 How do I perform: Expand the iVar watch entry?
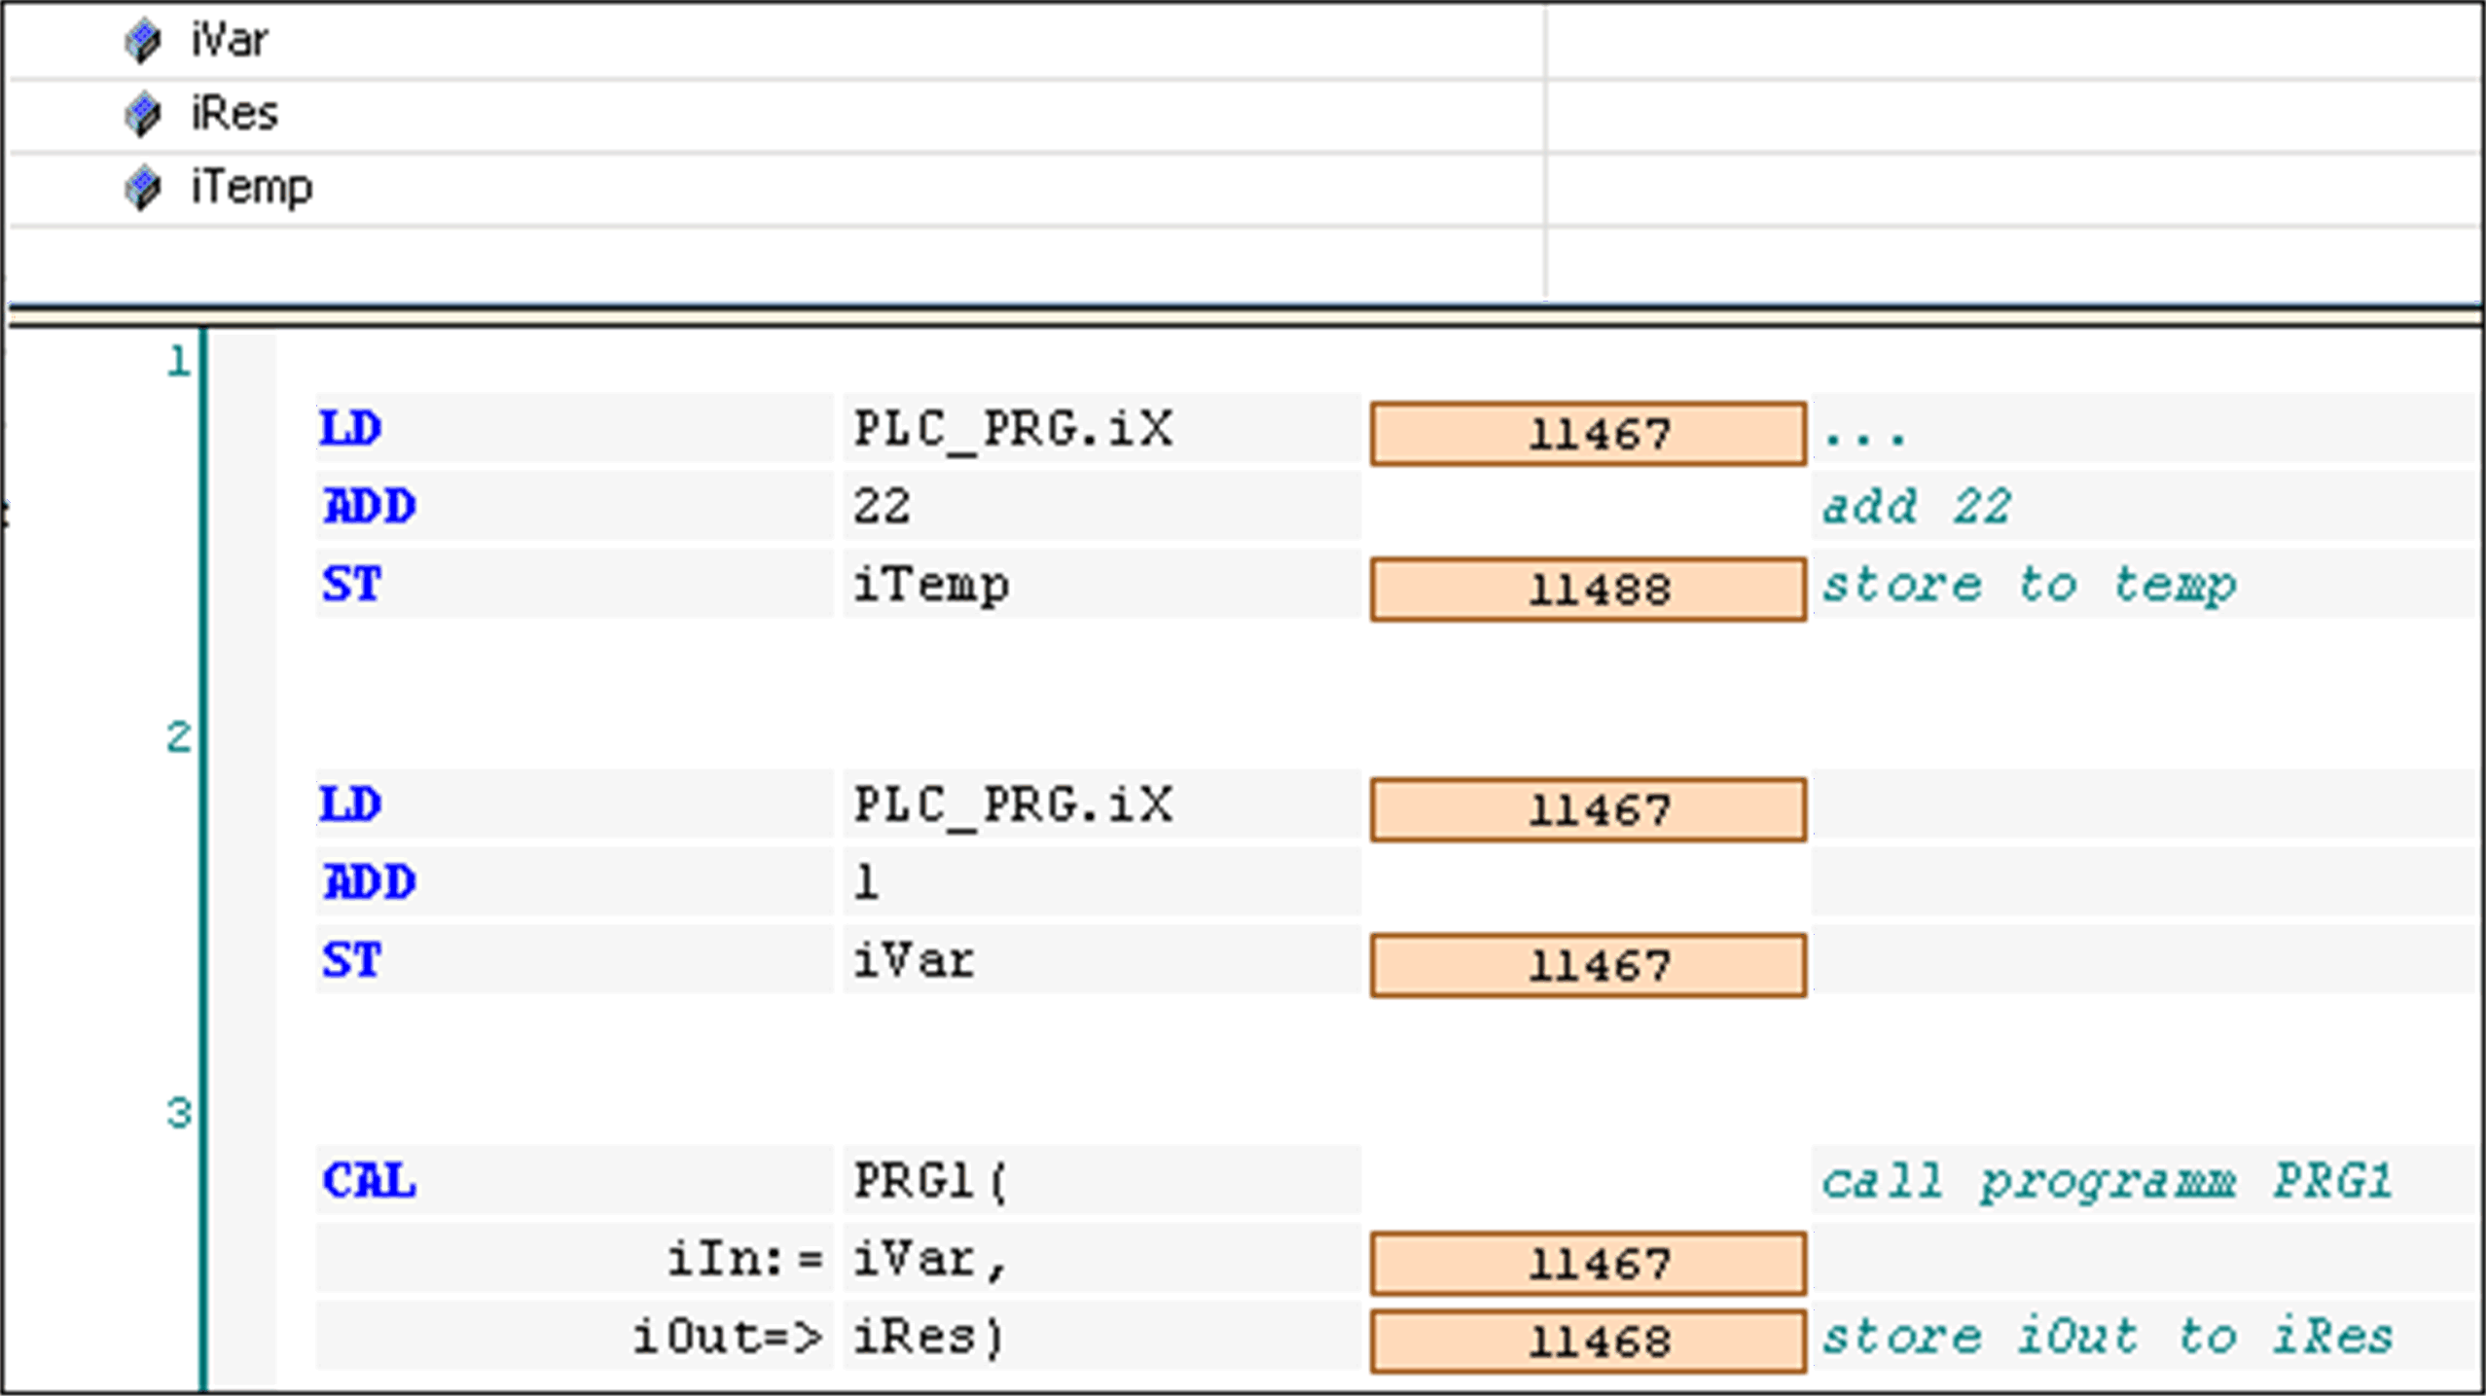click(232, 41)
